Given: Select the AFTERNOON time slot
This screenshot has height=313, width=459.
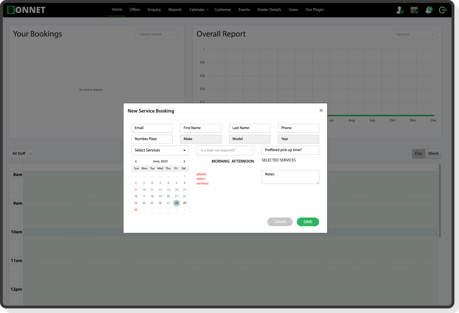Looking at the screenshot, I should tap(243, 161).
